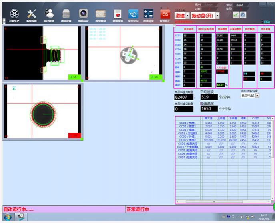Image resolution: width=275 pixels, height=223 pixels.
Task: Click the horizontal scrollbar of results table
Action: tap(214, 202)
